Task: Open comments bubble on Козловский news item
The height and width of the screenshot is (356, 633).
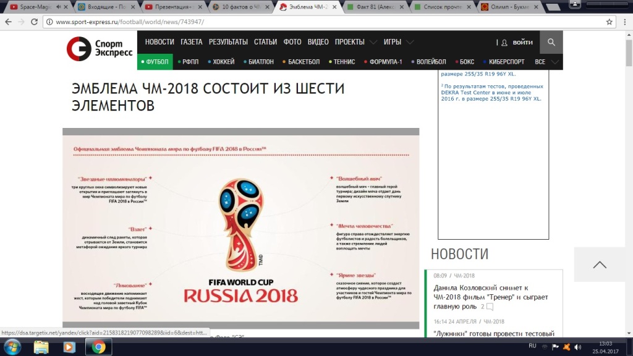Action: point(490,307)
